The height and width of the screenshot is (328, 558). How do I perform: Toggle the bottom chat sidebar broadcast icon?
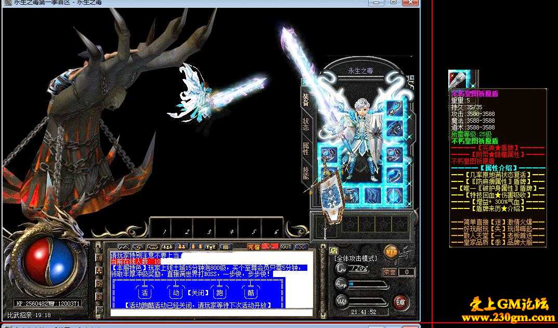click(99, 310)
